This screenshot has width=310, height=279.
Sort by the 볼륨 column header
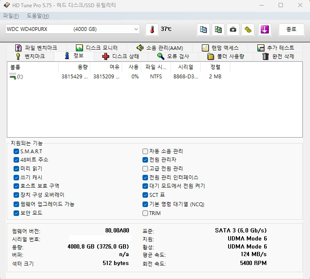(x=33, y=67)
